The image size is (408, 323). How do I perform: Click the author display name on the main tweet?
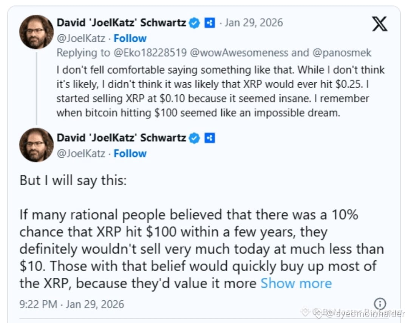pos(121,138)
